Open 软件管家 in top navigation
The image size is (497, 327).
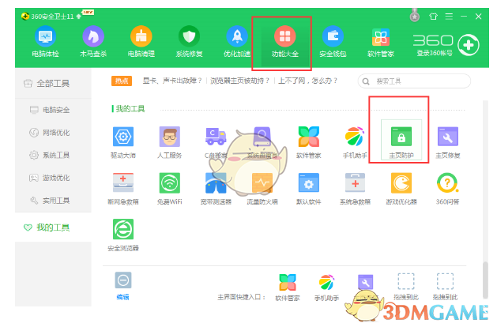[x=380, y=42]
